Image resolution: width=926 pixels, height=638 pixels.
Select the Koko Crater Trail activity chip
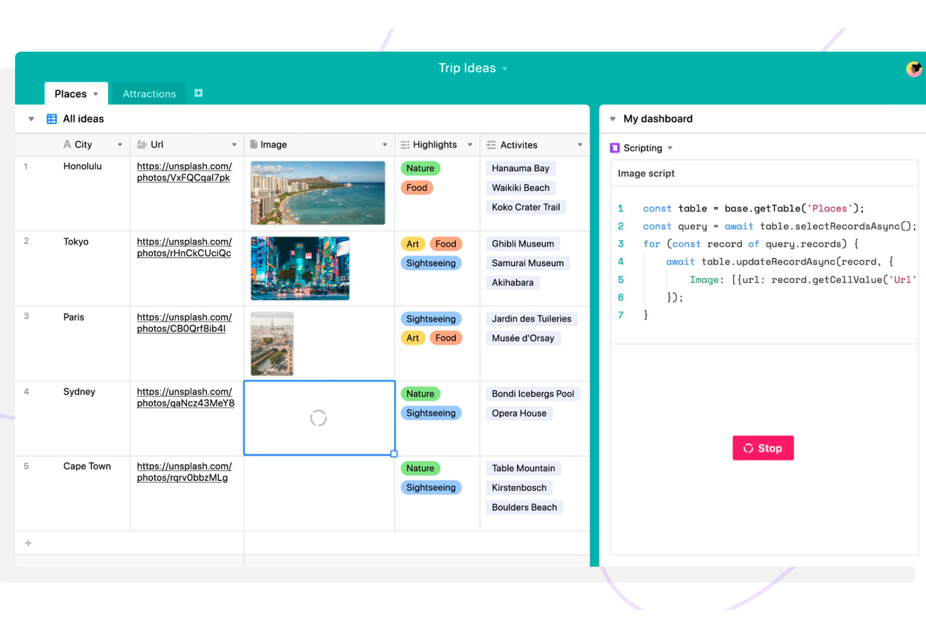[526, 207]
